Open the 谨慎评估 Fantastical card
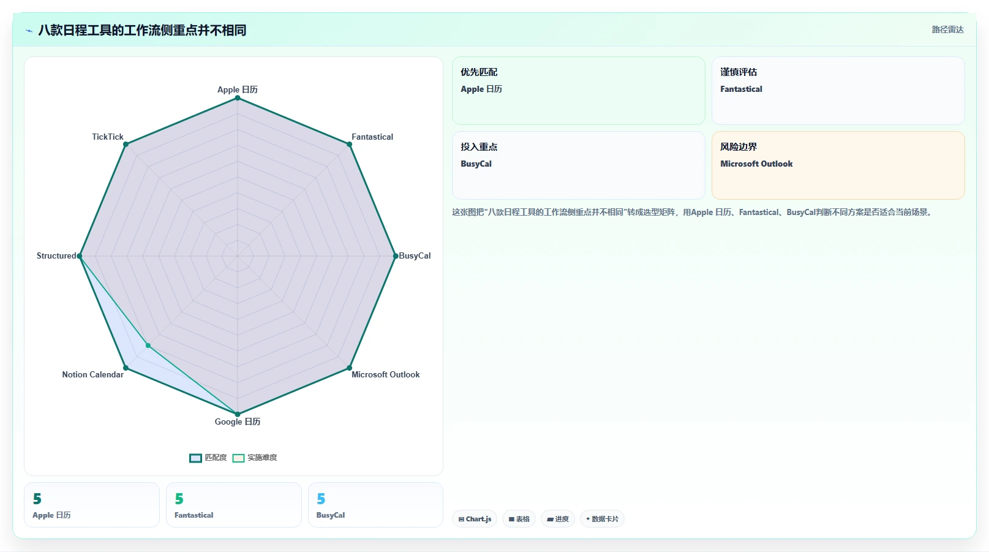 coord(838,91)
